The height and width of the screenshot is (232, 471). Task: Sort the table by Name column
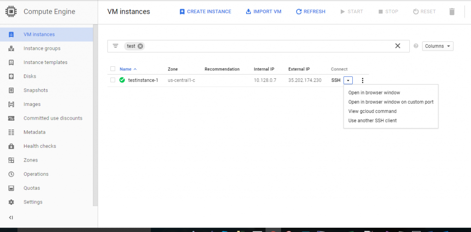pos(126,69)
